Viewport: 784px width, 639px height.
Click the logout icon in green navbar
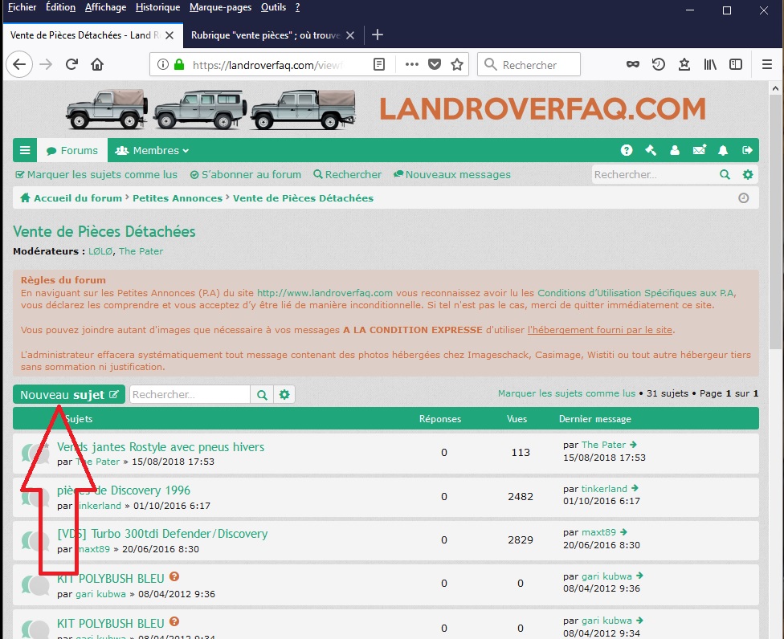(x=747, y=150)
